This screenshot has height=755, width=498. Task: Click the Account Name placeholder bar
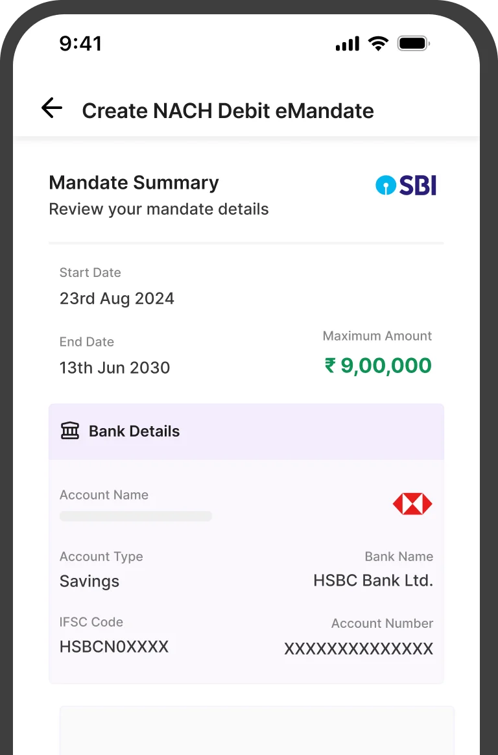136,516
